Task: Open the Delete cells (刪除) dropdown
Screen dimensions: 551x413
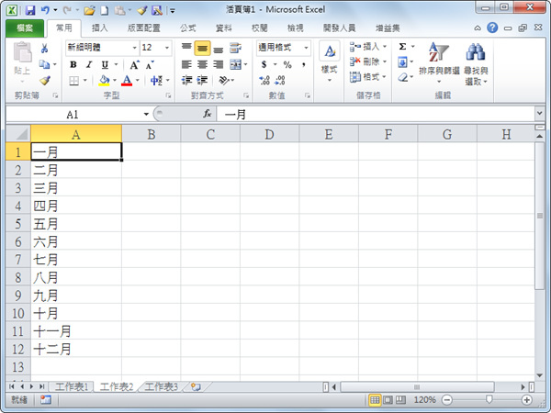Action: (x=368, y=61)
